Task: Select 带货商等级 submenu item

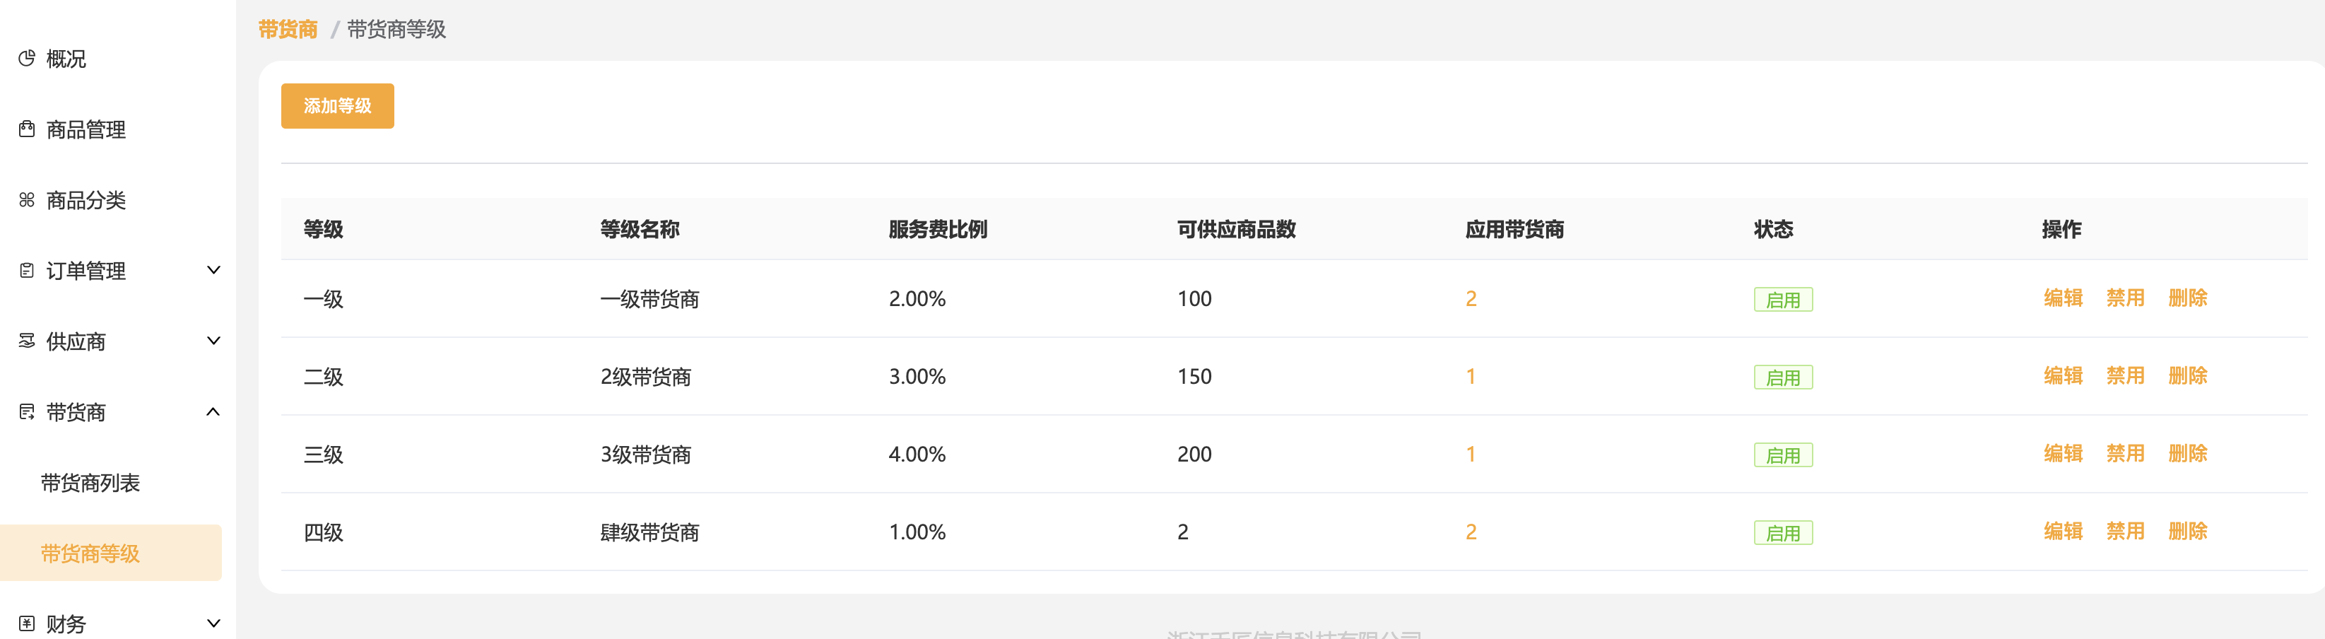Action: tap(90, 553)
